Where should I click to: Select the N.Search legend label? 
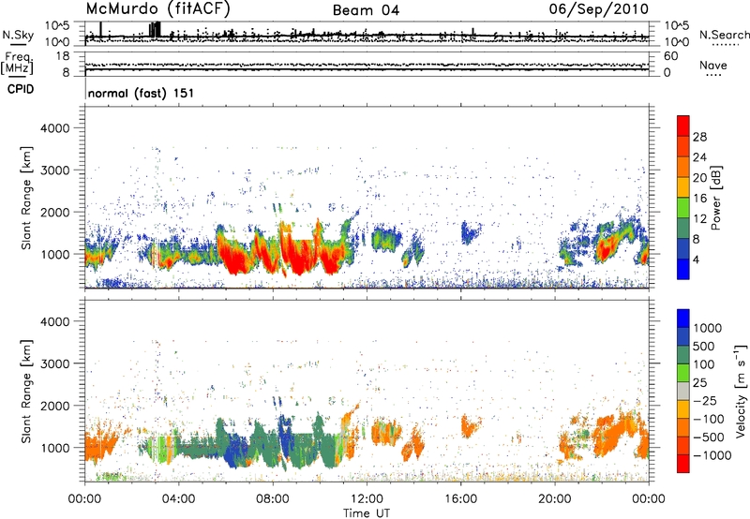[x=724, y=35]
